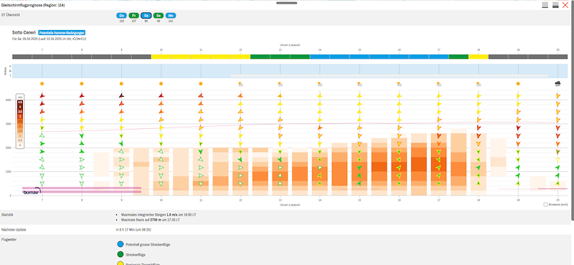The width and height of the screenshot is (574, 265).
Task: Click the sun weather icon at 7 o'clock
Action: pyautogui.click(x=42, y=84)
